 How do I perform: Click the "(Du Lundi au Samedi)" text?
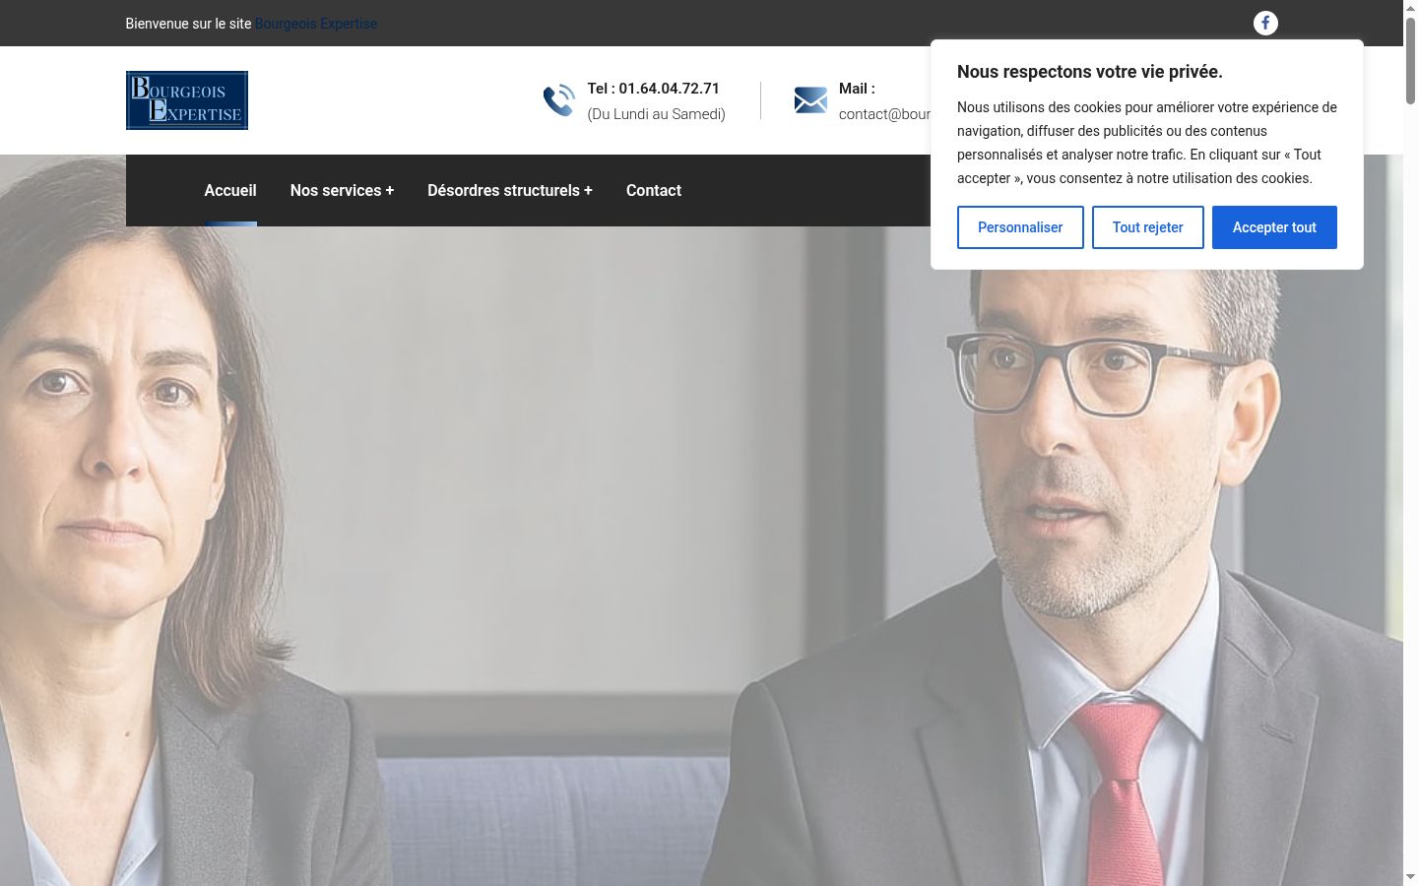click(x=657, y=114)
